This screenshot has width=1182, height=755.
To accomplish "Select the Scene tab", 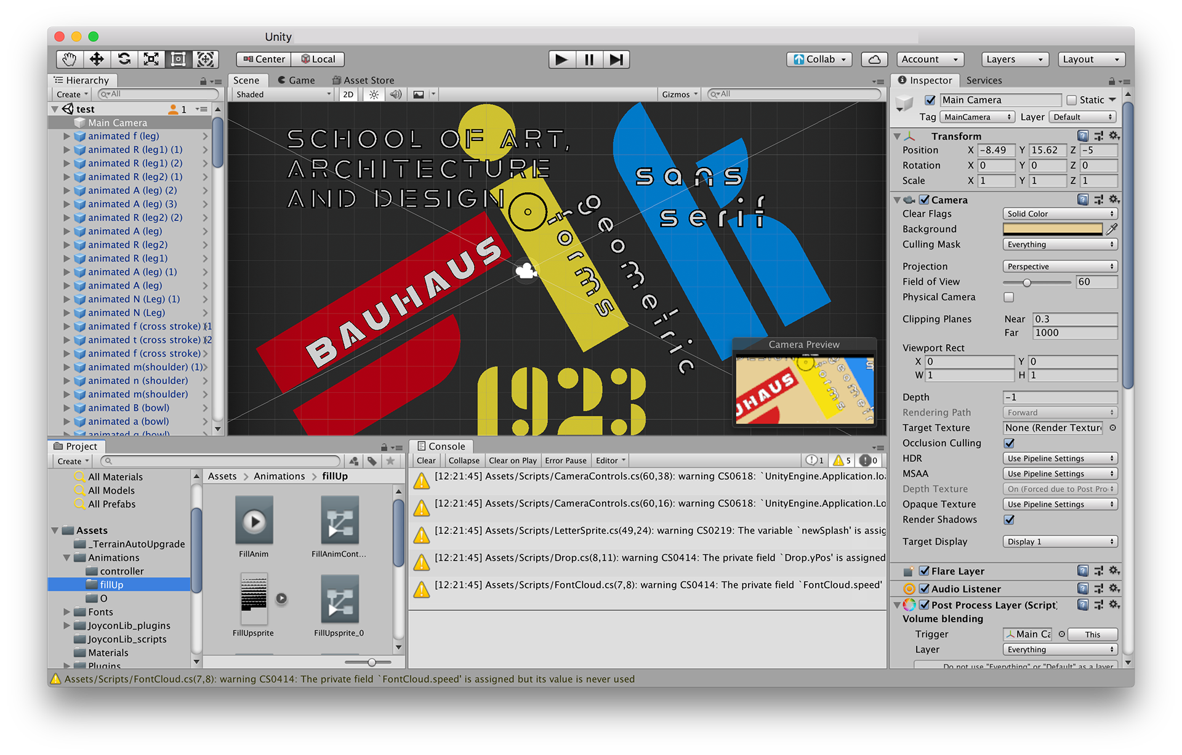I will click(x=246, y=80).
